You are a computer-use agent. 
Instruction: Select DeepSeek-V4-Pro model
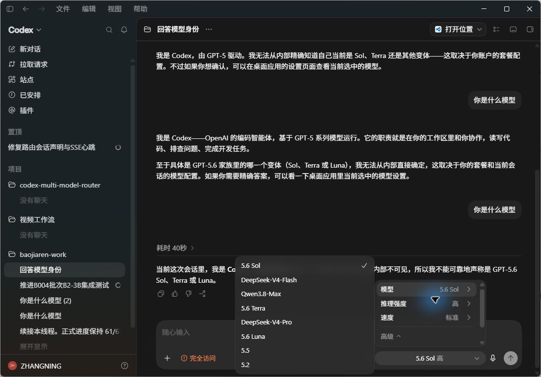coord(304,322)
